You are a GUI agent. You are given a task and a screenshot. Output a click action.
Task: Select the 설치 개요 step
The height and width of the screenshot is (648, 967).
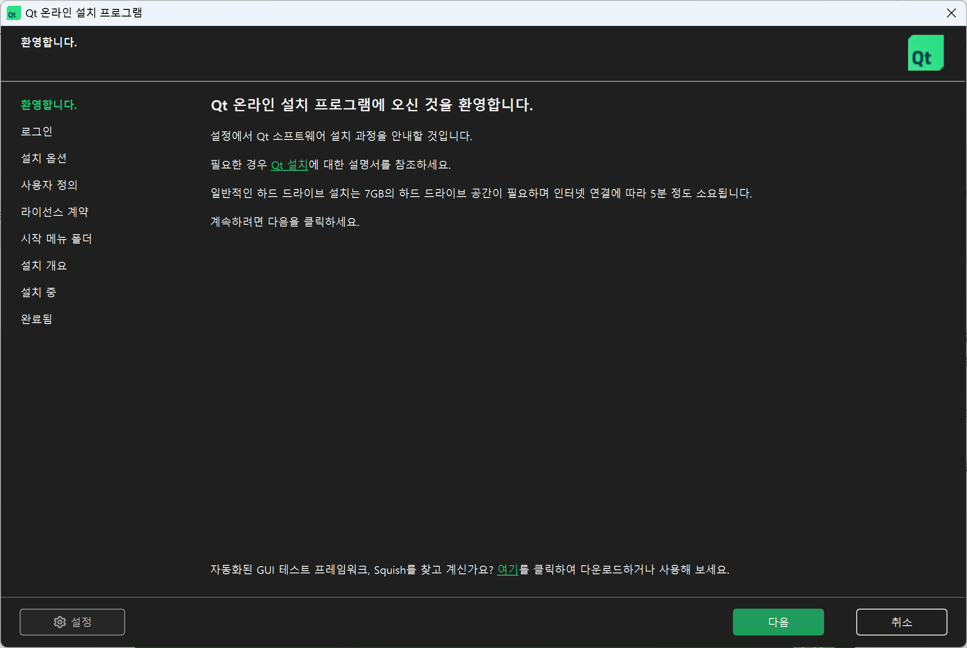point(44,265)
